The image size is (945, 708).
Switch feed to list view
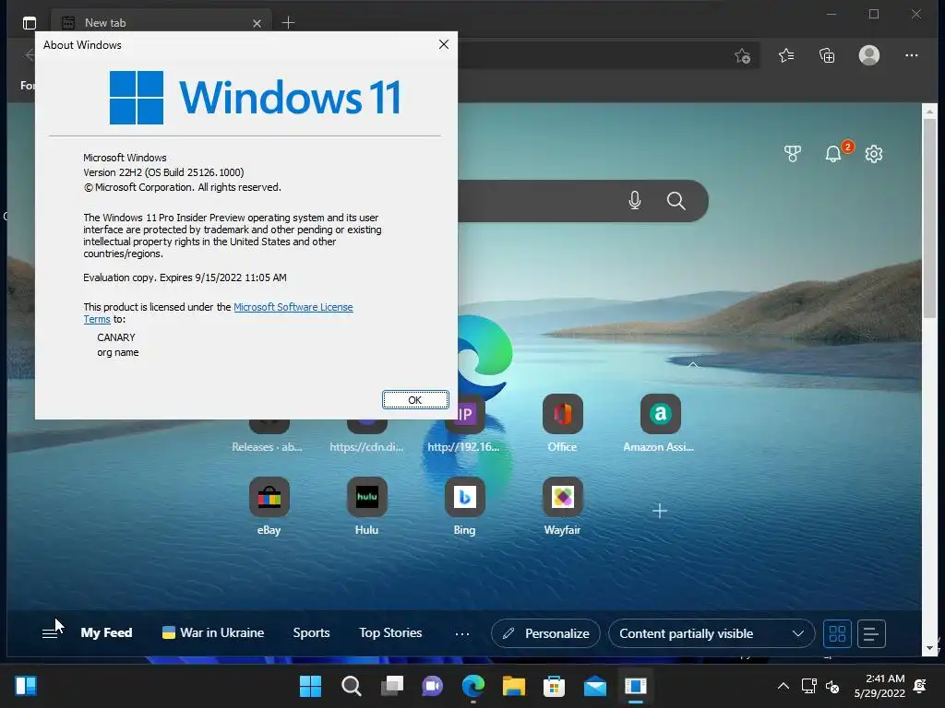click(x=871, y=633)
